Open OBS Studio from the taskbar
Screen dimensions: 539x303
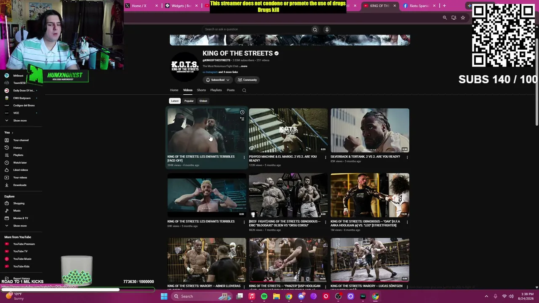pos(338,296)
